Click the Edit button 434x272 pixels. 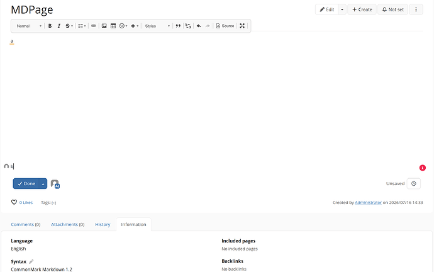click(326, 9)
